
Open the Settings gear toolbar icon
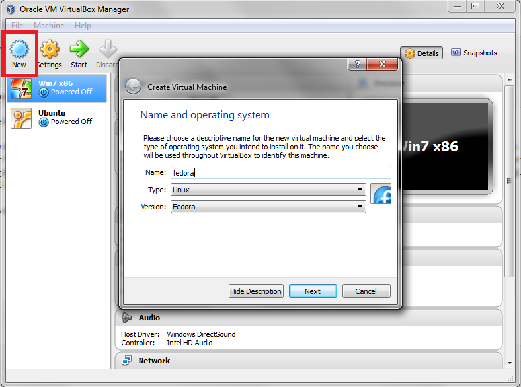click(x=50, y=49)
